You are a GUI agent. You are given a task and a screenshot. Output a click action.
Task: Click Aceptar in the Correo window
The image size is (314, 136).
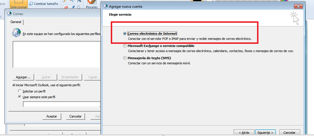tap(52, 116)
